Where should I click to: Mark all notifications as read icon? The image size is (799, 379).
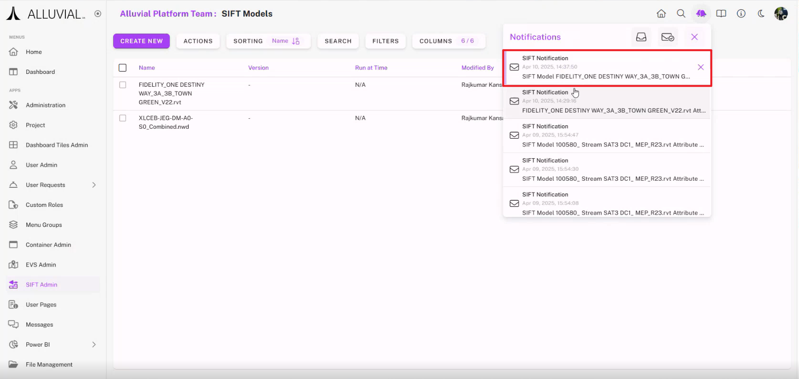click(667, 37)
